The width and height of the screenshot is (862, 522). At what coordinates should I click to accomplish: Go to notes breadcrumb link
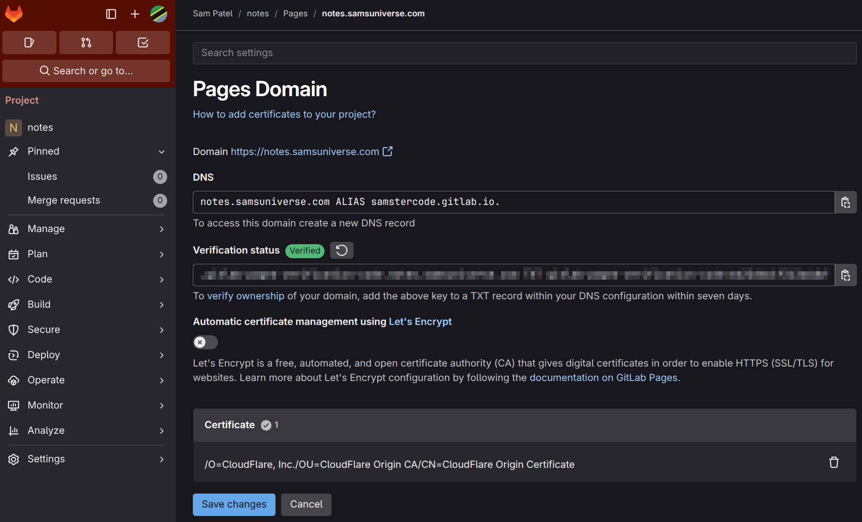(x=258, y=14)
